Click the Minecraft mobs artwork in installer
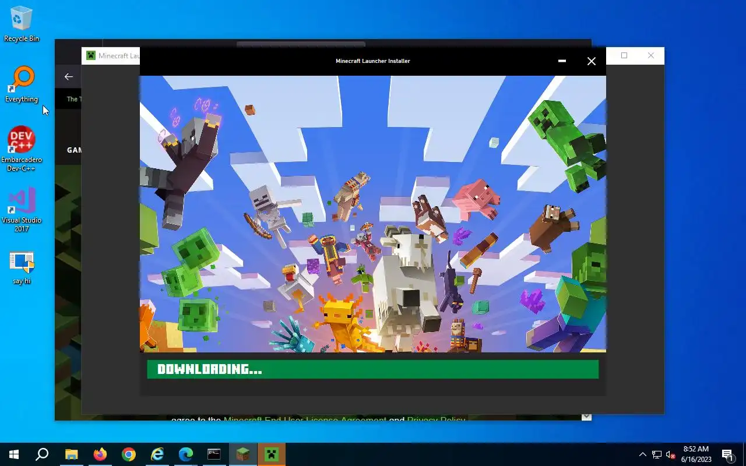Viewport: 746px width, 466px height. 373,214
